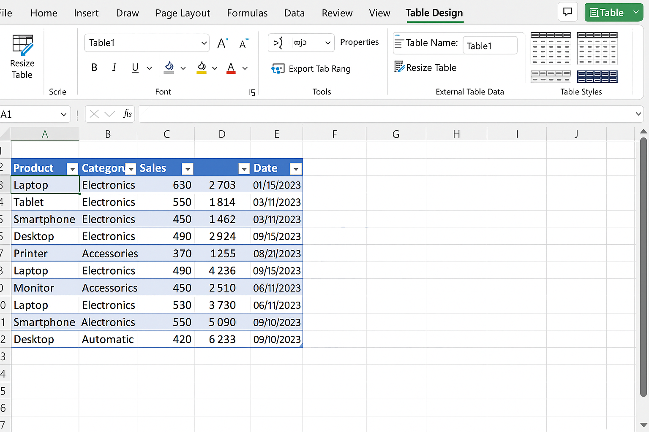
Task: Open the Font group dialog launcher
Action: point(252,92)
